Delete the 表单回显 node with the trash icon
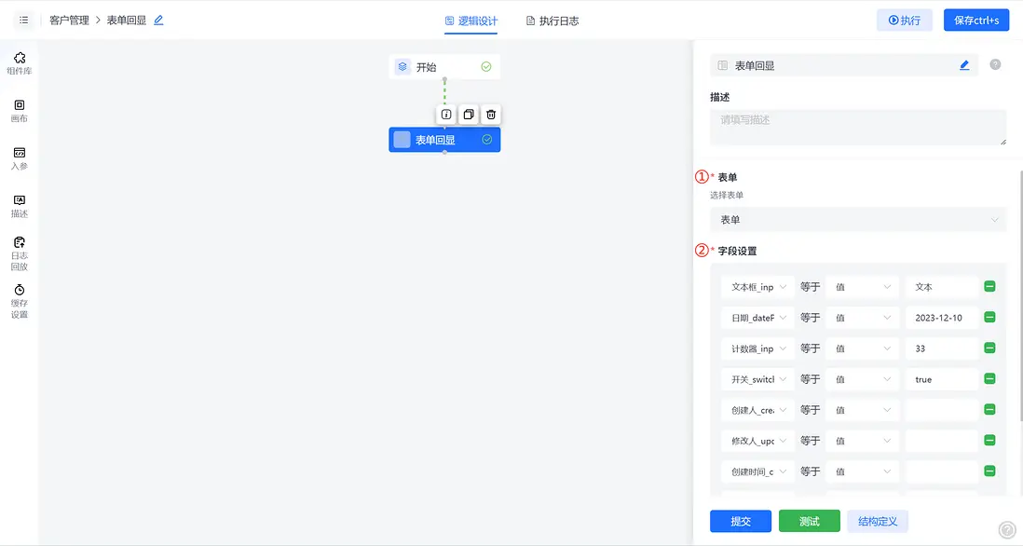Screen dimensions: 1023x546 (491, 114)
